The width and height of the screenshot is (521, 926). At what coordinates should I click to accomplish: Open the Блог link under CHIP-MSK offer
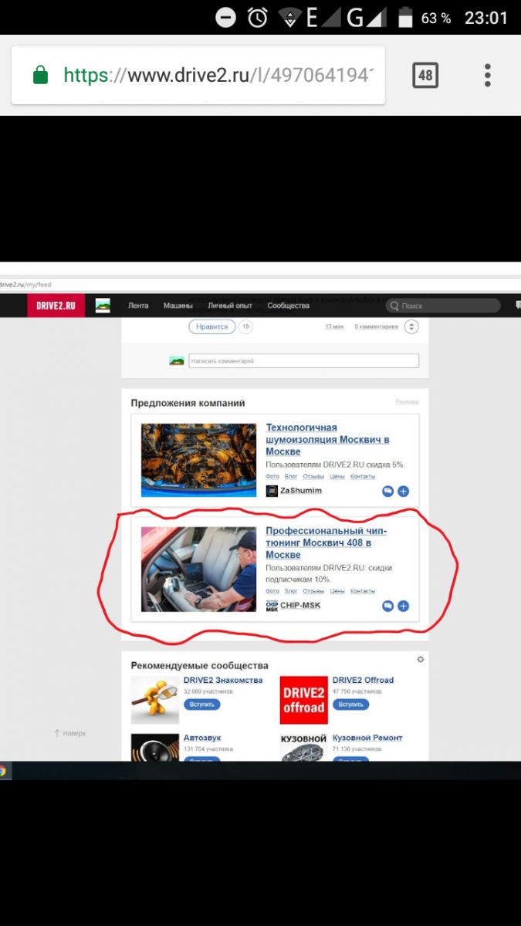[291, 592]
